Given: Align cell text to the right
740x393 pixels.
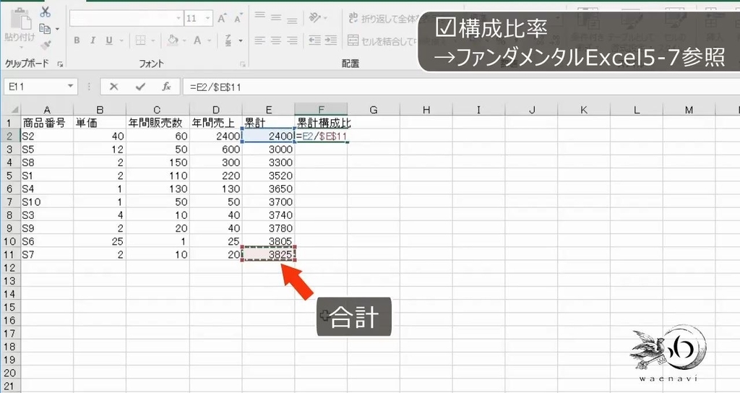Looking at the screenshot, I should click(x=292, y=40).
